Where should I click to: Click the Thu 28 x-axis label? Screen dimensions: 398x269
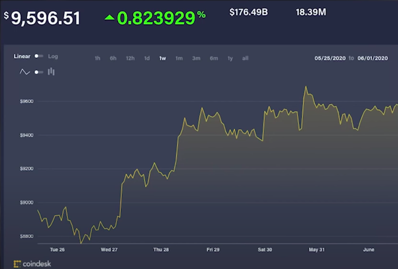(161, 250)
